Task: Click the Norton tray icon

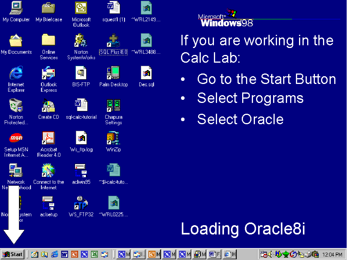Action: 278,255
